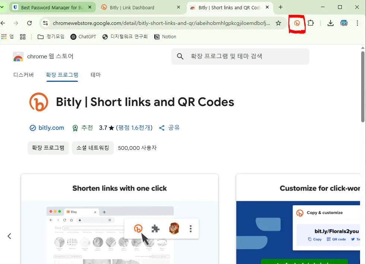The height and width of the screenshot is (264, 366).
Task: Open the Extensions puzzle menu
Action: 311,23
